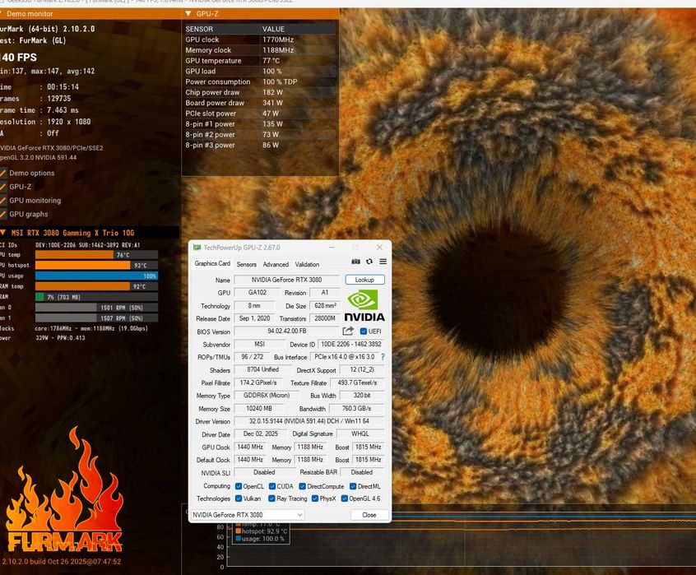
Task: Toggle GPU graphs checkbox in FurMark
Action: (x=3, y=215)
